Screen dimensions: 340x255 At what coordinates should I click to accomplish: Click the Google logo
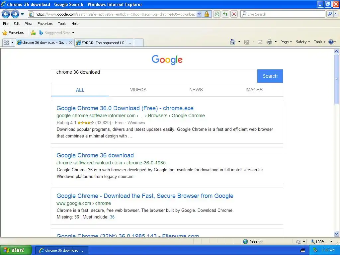[167, 60]
